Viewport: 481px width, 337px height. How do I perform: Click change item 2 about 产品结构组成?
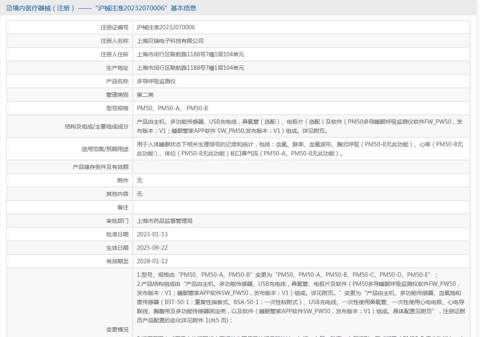pyautogui.click(x=301, y=302)
